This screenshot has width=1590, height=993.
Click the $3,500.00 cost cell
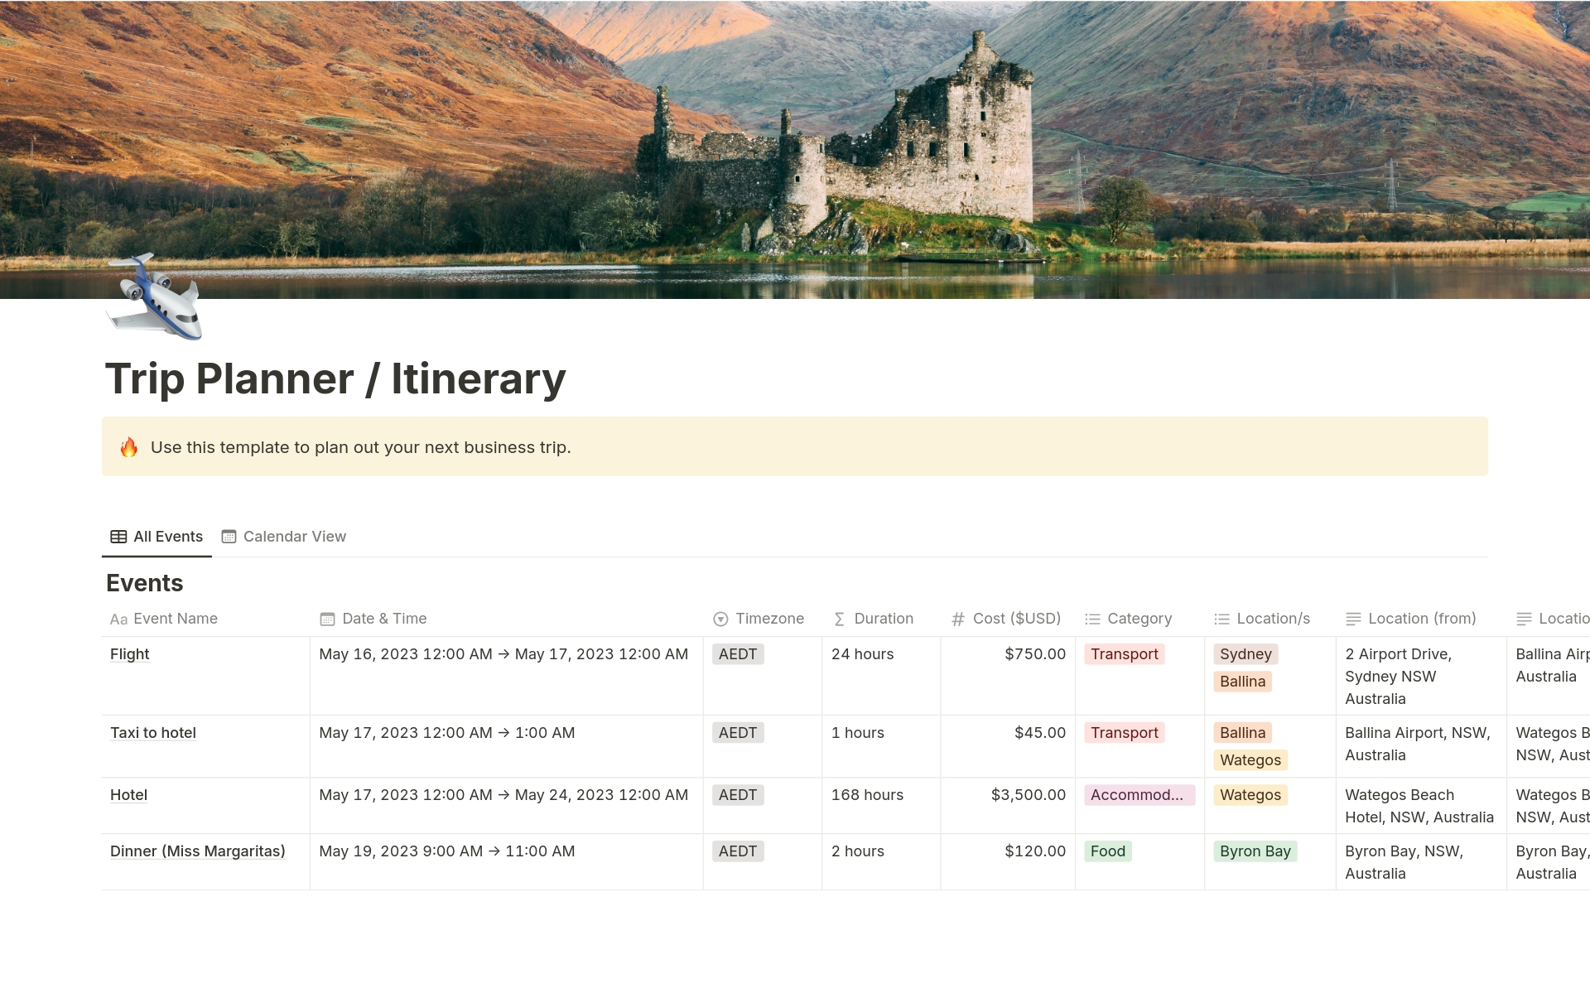coord(1028,795)
